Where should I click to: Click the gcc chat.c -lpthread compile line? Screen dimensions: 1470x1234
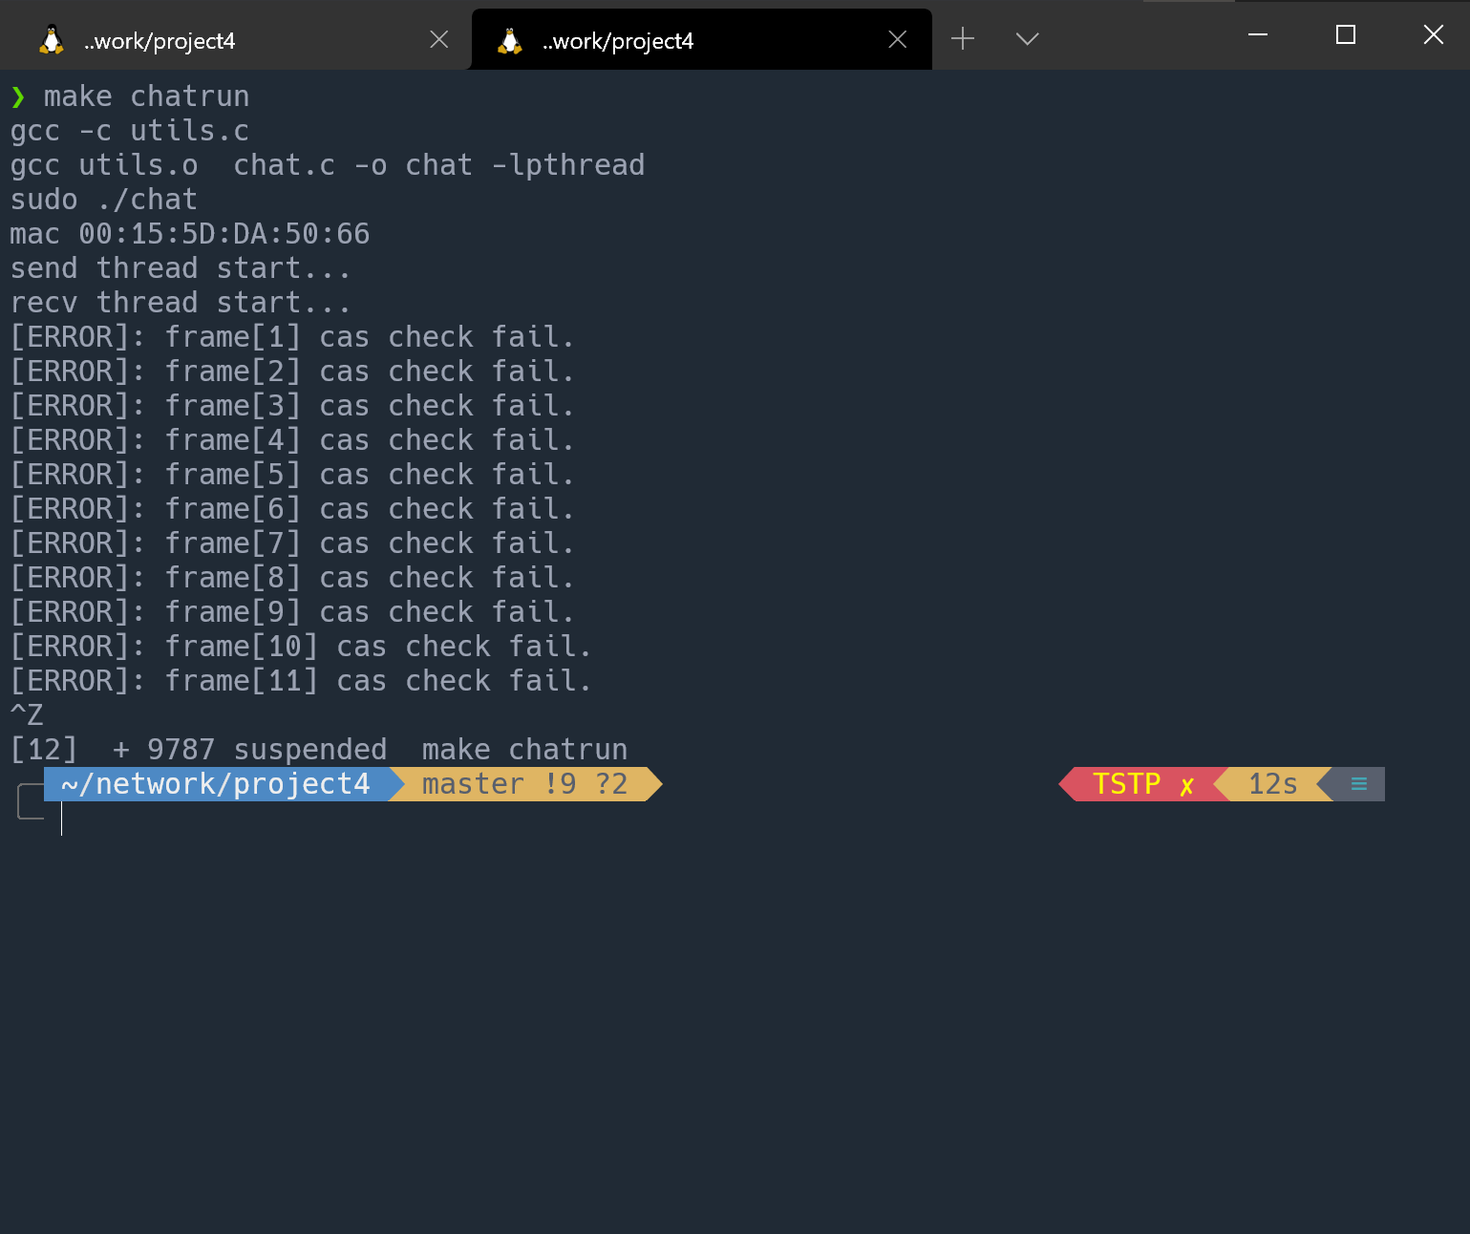tap(328, 165)
